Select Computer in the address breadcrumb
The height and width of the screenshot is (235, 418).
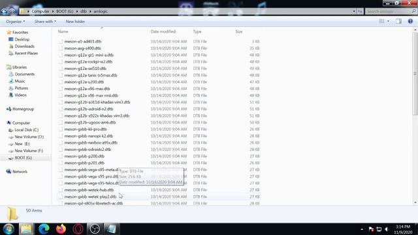click(x=40, y=12)
